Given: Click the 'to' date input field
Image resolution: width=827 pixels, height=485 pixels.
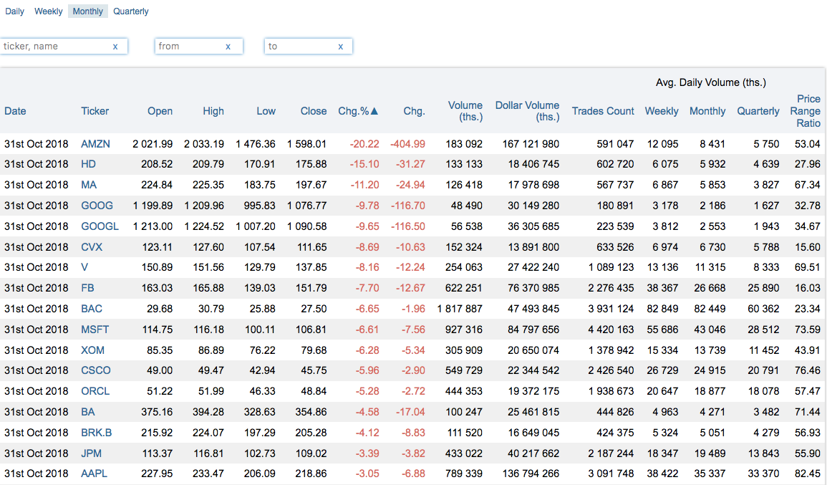Looking at the screenshot, I should point(308,47).
